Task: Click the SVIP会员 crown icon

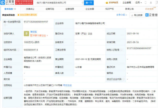Action: pos(107,3)
